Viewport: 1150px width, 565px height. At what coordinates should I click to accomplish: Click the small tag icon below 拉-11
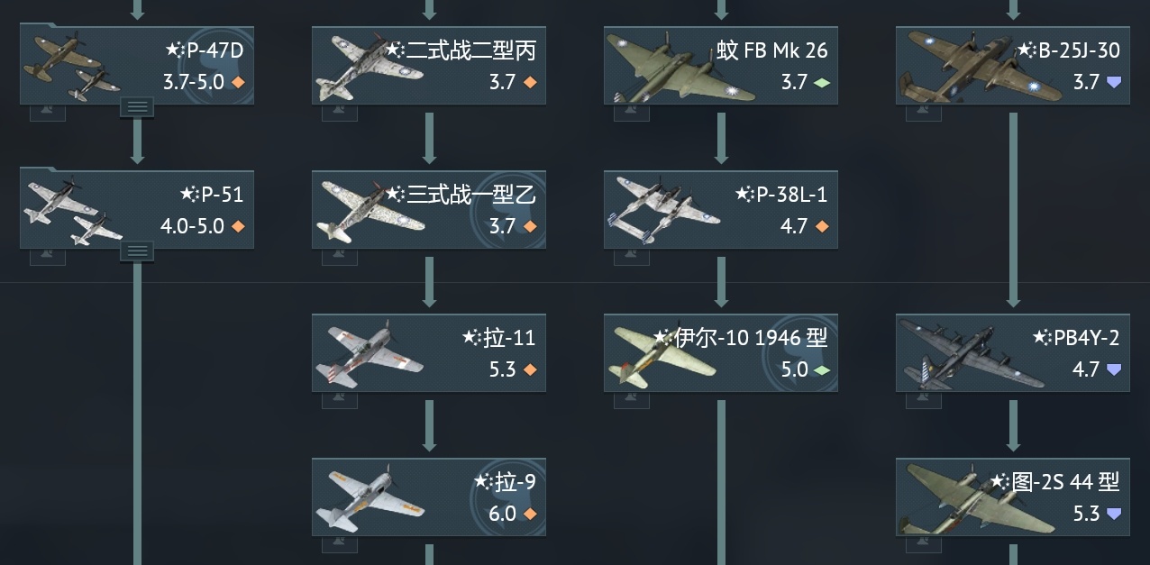pyautogui.click(x=339, y=400)
